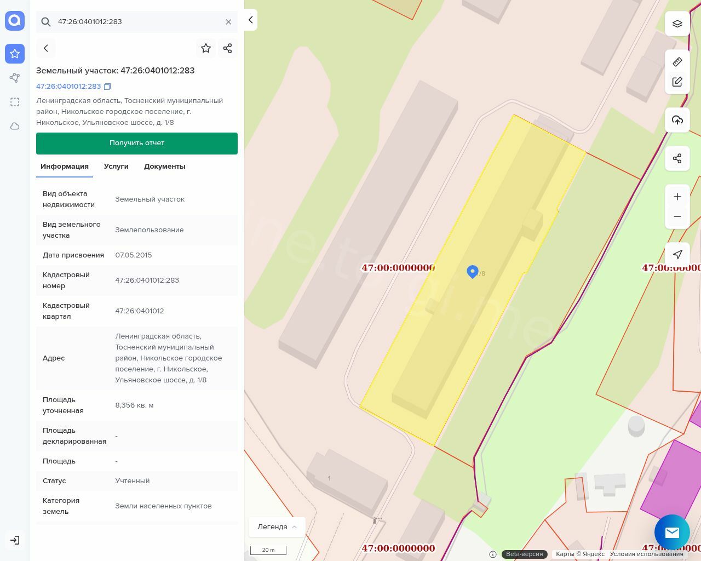
Task: Select the ruler measurement tool
Action: coord(677,62)
